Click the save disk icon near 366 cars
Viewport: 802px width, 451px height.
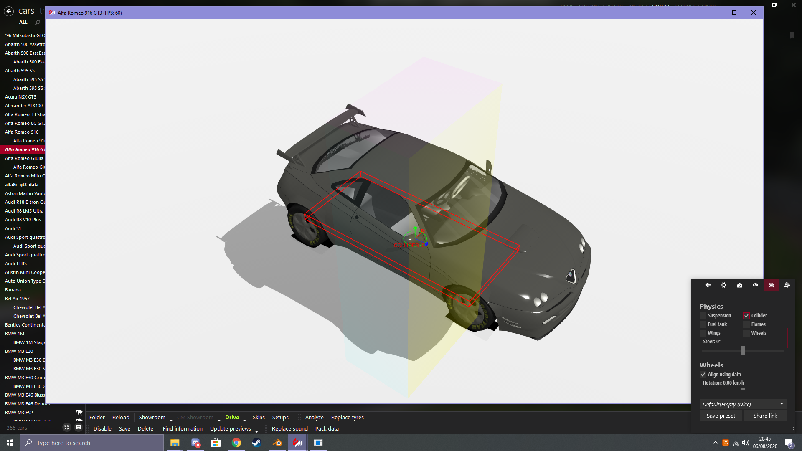click(79, 427)
